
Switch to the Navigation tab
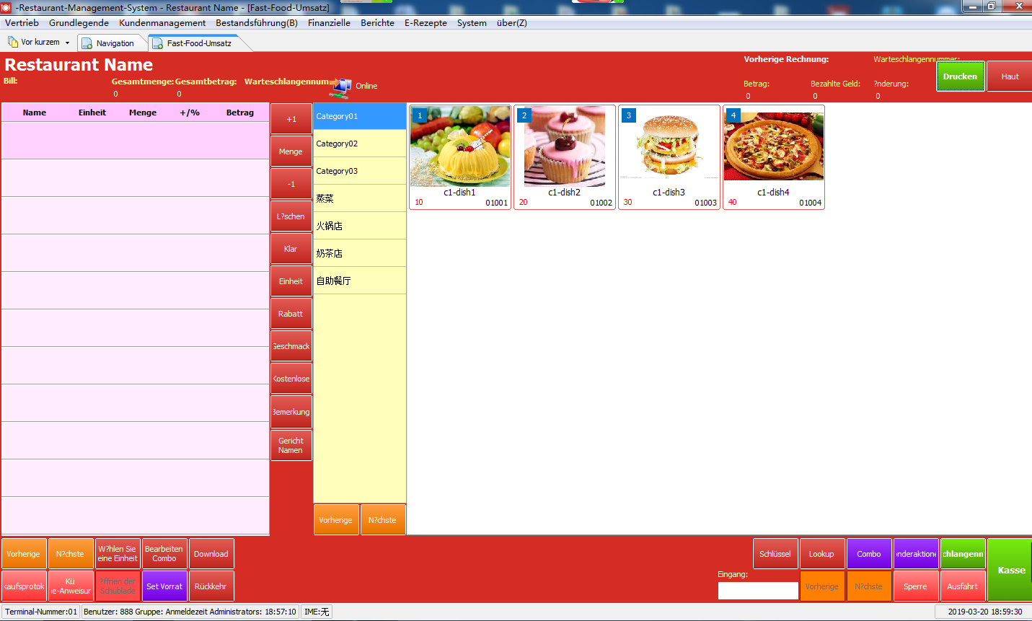point(114,43)
